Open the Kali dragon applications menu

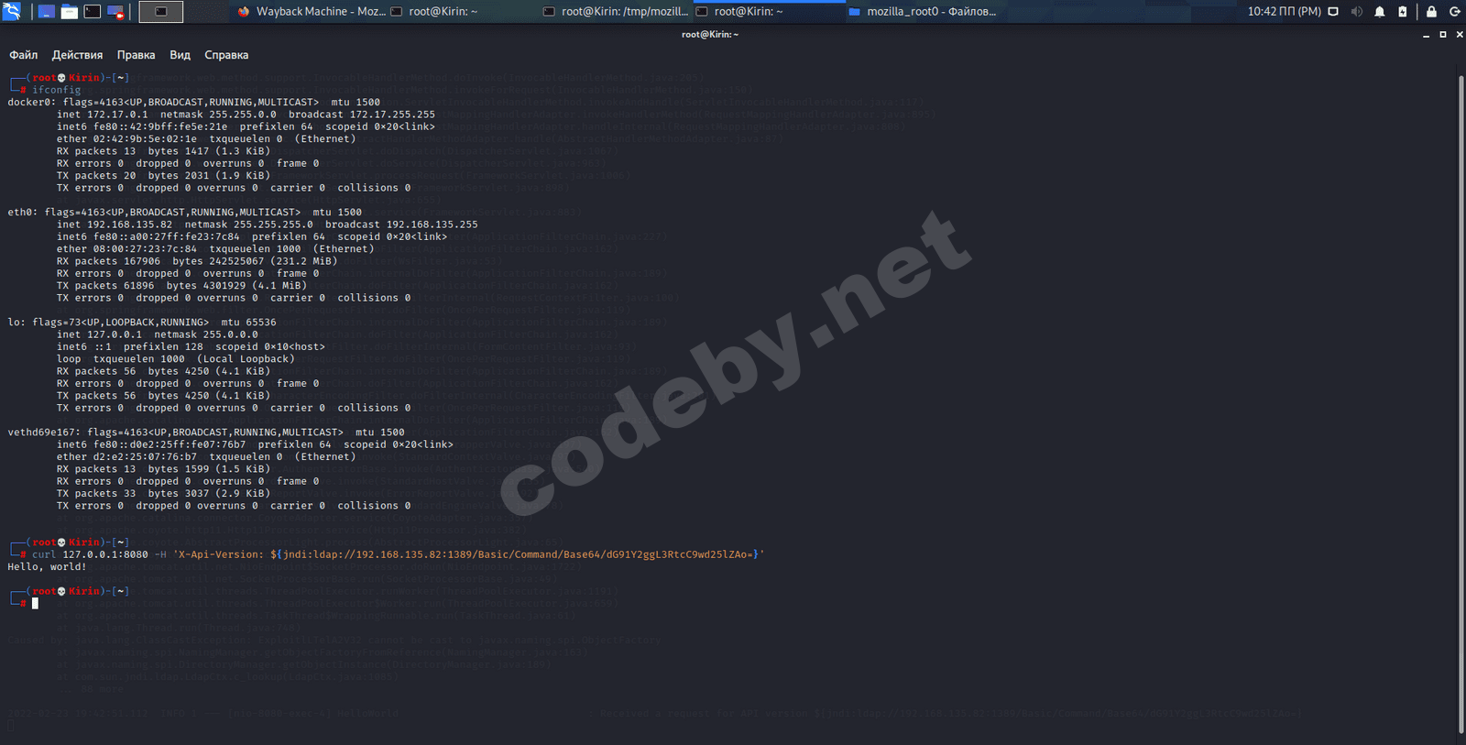click(12, 12)
